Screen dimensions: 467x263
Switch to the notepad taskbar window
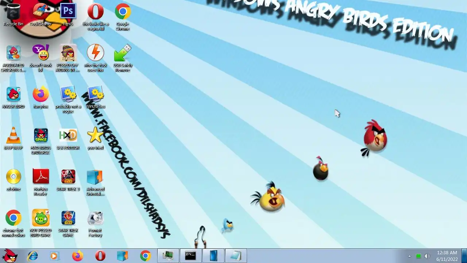click(236, 256)
